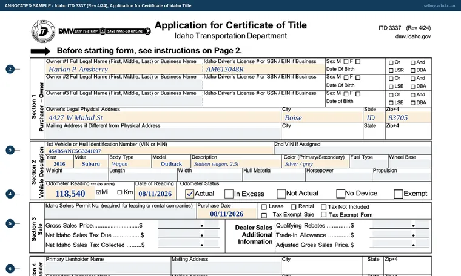461x276 pixels.
Task: Click the sellmycarhub.com link in header
Action: click(x=440, y=5)
